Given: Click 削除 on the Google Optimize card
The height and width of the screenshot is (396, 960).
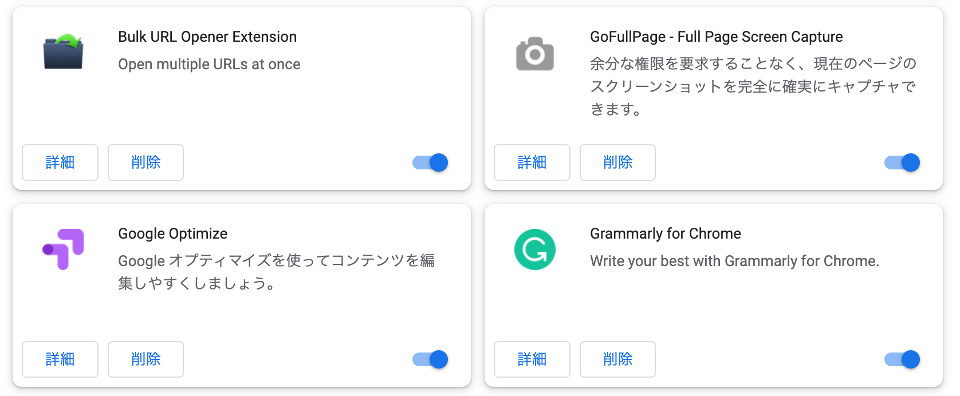Looking at the screenshot, I should (145, 359).
